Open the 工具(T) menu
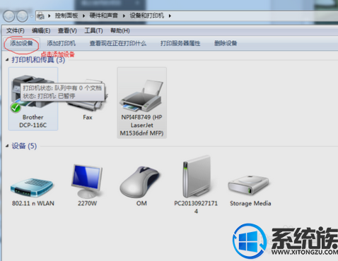The height and width of the screenshot is (261, 338). (x=93, y=30)
